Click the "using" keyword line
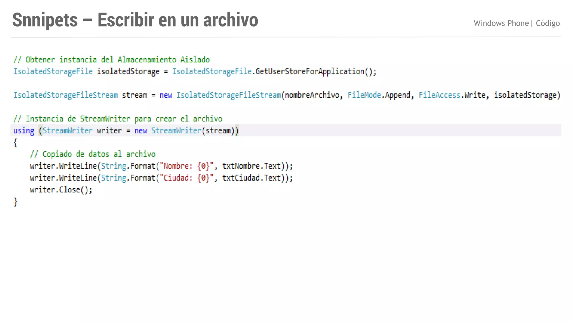Viewport: 573px width, 322px height. 286,131
